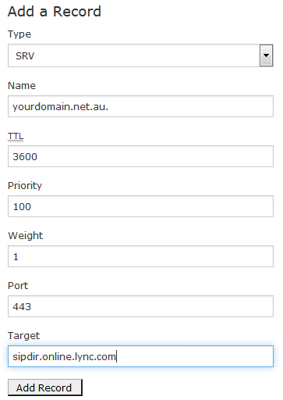This screenshot has height=400, width=283.
Task: Click the Port field showing 443
Action: (x=140, y=306)
